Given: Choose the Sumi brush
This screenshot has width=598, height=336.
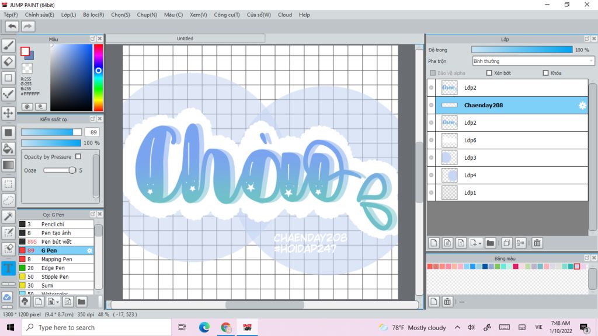Looking at the screenshot, I should point(56,286).
